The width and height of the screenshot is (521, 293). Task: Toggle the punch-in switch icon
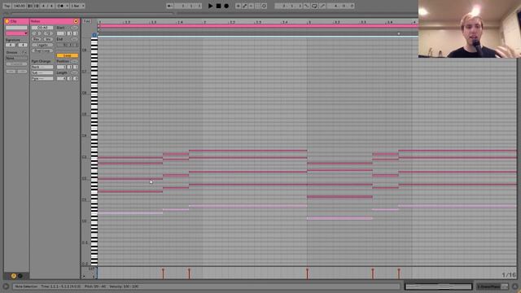tap(307, 6)
